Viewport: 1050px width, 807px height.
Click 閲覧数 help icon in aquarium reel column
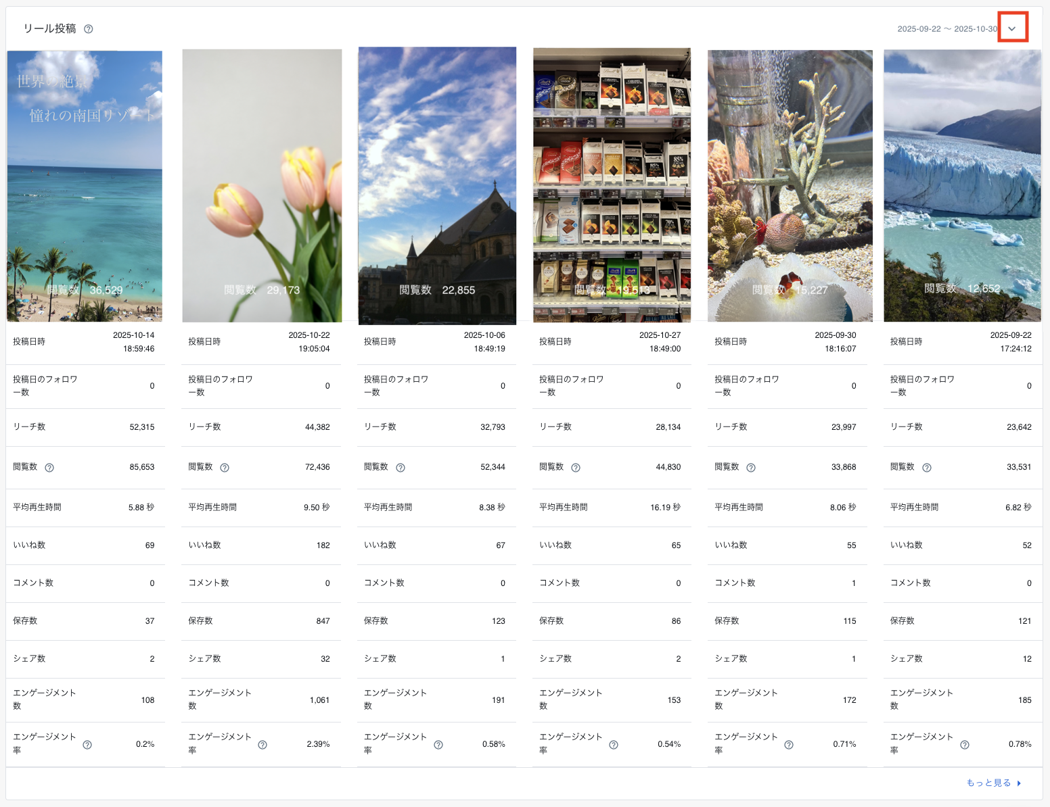[751, 468]
